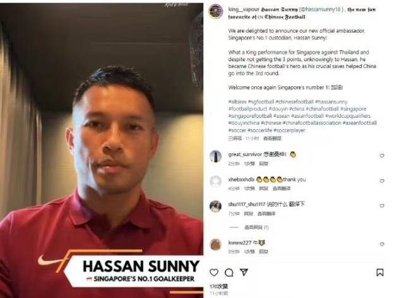Play the Hassan Sunny video
The width and height of the screenshot is (404, 298).
pyautogui.click(x=102, y=149)
